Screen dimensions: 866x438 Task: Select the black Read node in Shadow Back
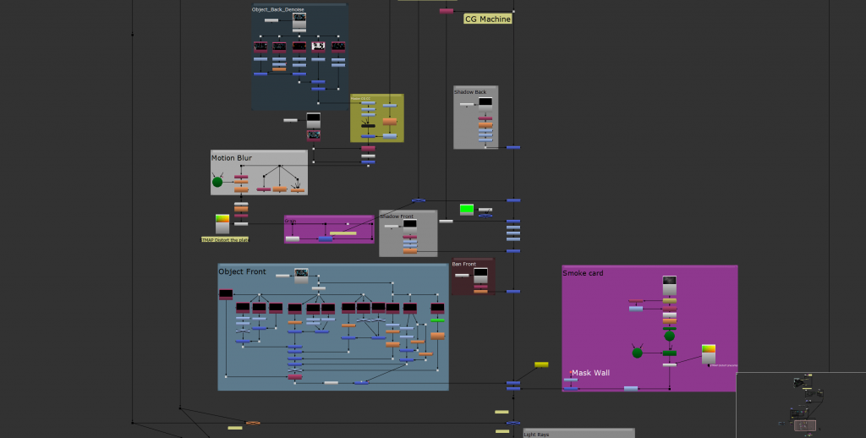click(485, 104)
